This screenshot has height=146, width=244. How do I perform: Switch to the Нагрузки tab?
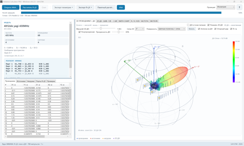coord(30,81)
